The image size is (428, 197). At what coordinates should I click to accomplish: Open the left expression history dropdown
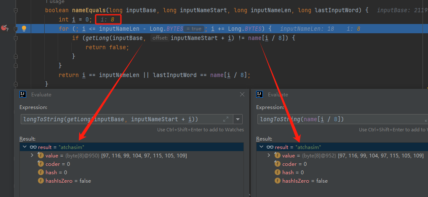238,119
